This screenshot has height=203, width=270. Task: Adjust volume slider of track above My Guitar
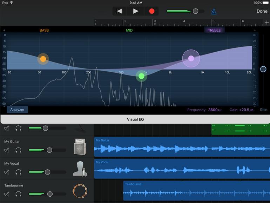(46, 128)
